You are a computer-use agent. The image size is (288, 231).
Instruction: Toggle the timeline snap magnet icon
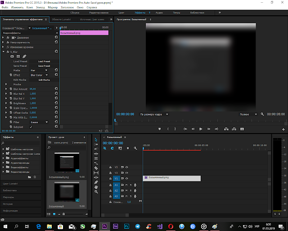pos(112,148)
